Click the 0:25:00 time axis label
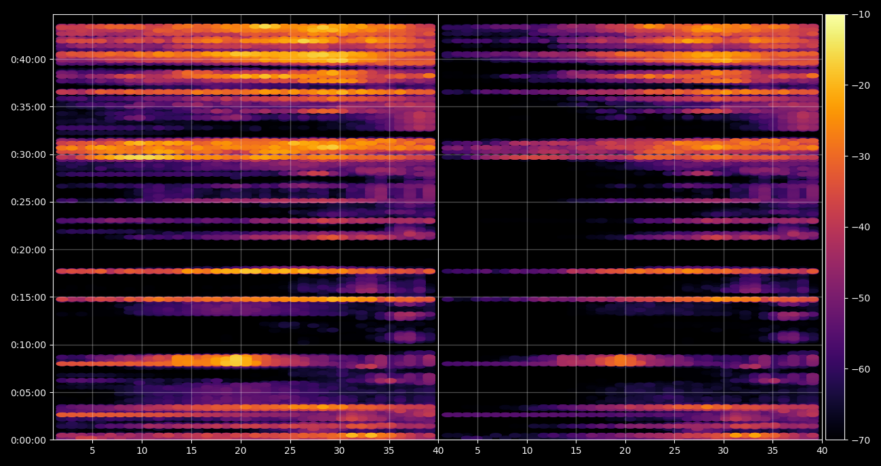The width and height of the screenshot is (881, 466). (x=28, y=202)
